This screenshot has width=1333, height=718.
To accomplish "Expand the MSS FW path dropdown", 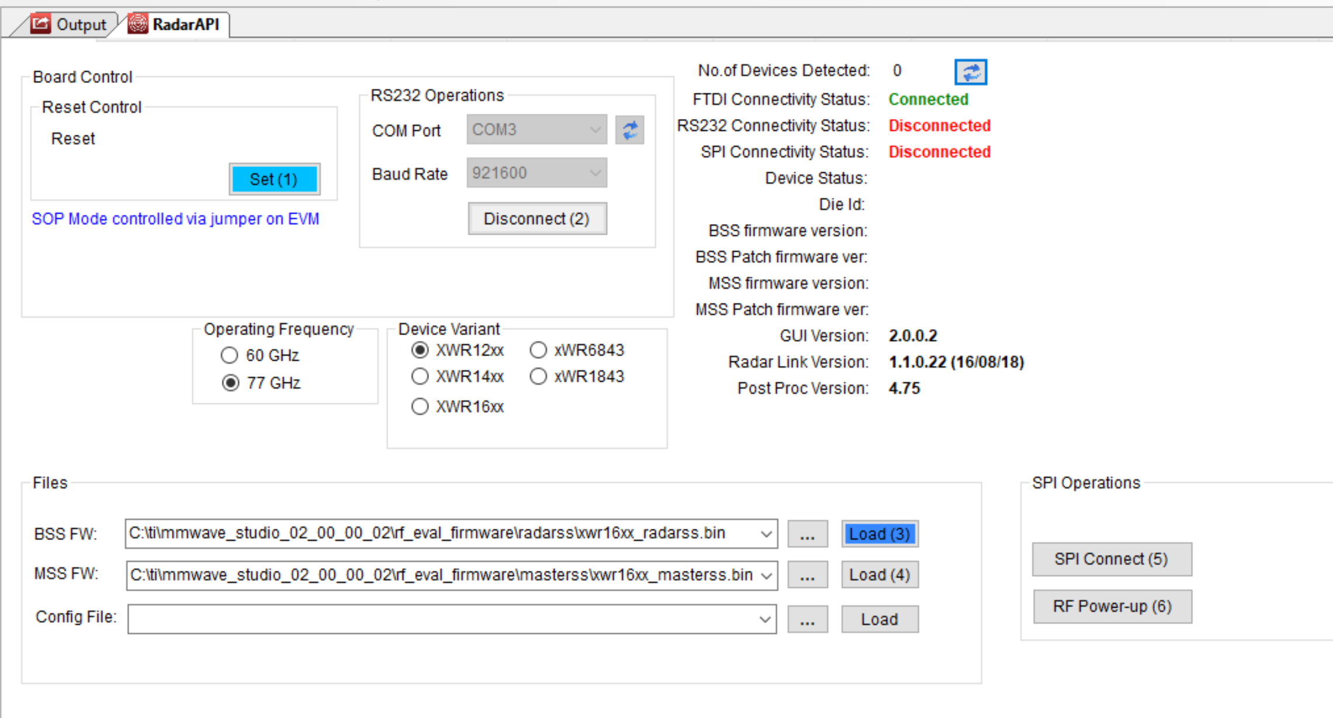I will click(766, 576).
